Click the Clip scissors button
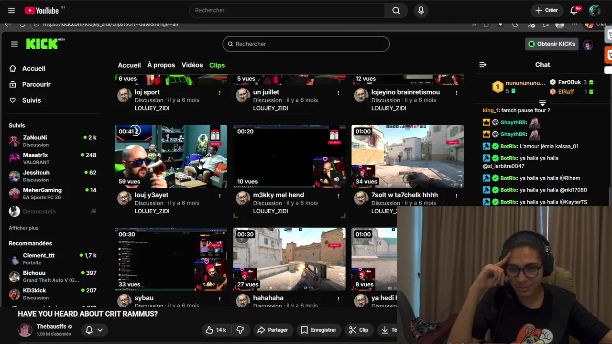The width and height of the screenshot is (612, 344). point(359,330)
